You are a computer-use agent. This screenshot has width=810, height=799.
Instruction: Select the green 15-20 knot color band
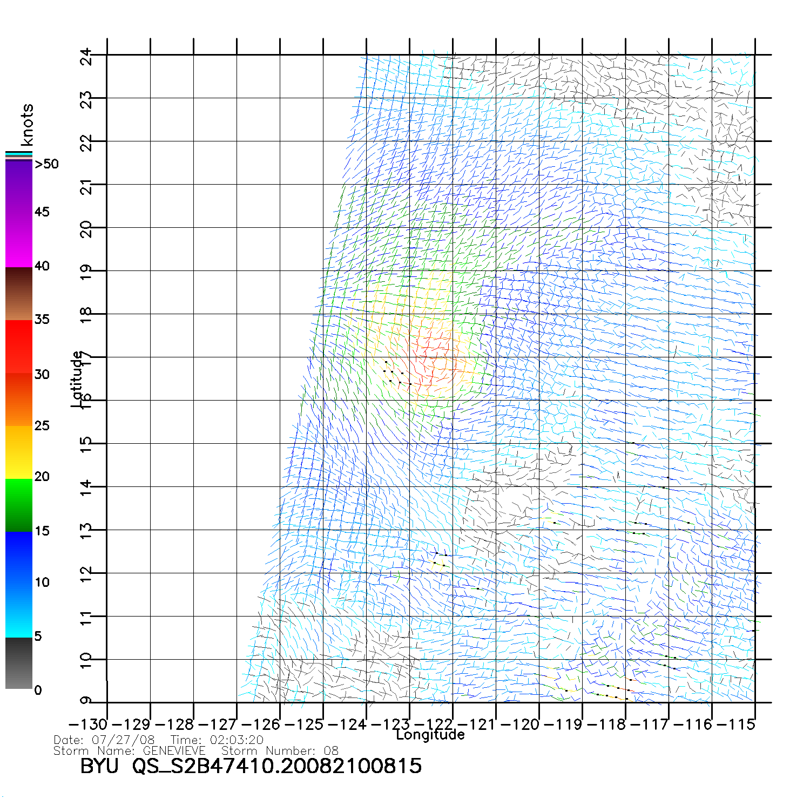[19, 505]
